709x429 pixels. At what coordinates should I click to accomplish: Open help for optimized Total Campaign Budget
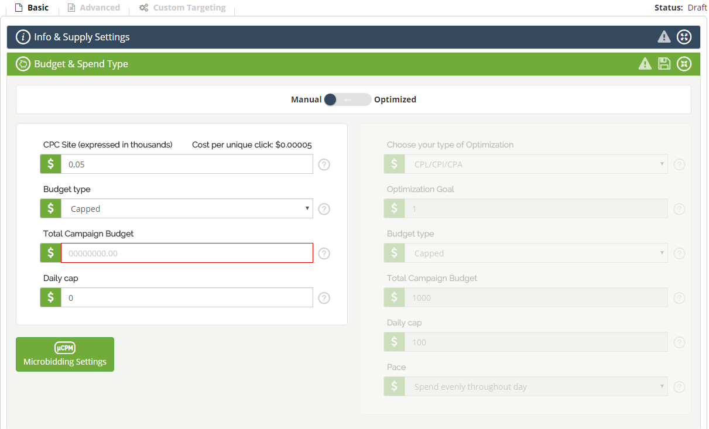tap(679, 298)
